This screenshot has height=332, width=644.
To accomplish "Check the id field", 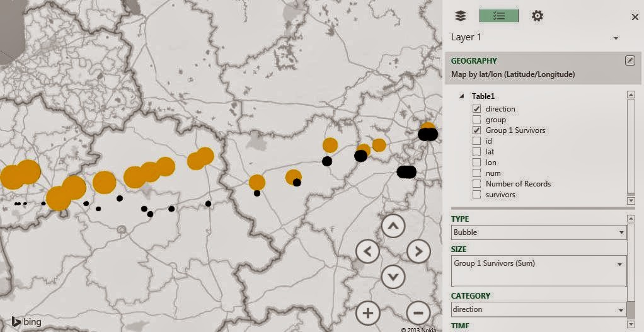I will click(x=476, y=140).
